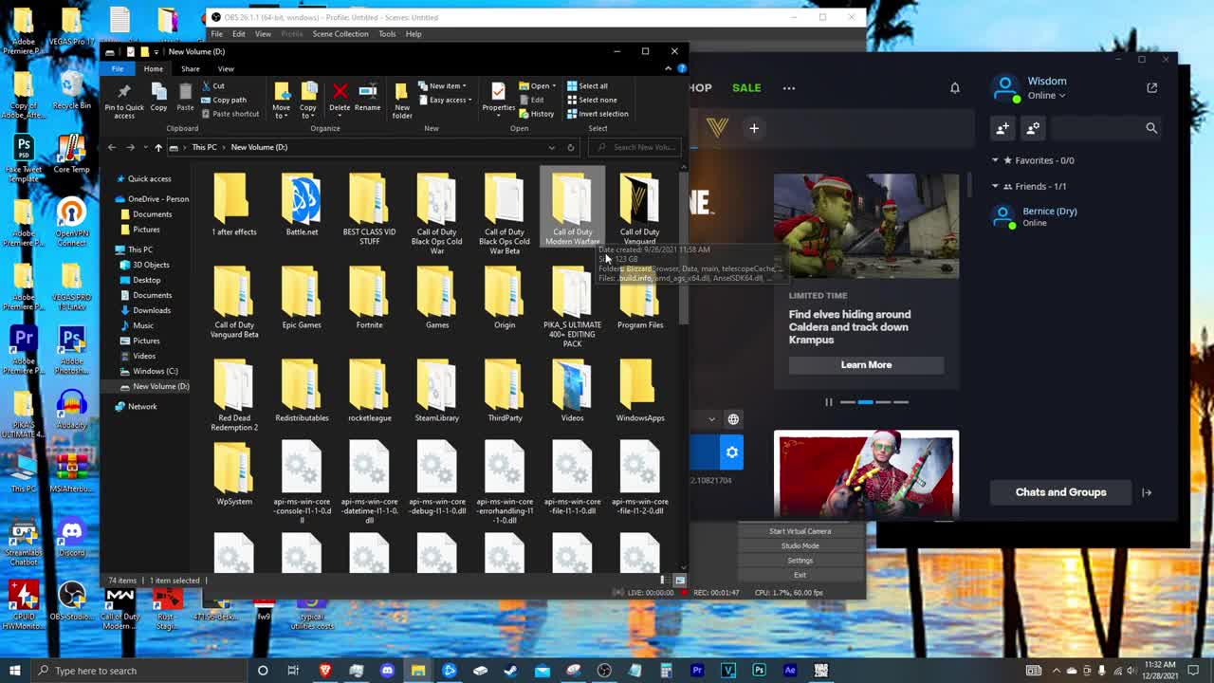Click the SALE tab in Battle.net
This screenshot has width=1214, height=683.
tap(746, 87)
